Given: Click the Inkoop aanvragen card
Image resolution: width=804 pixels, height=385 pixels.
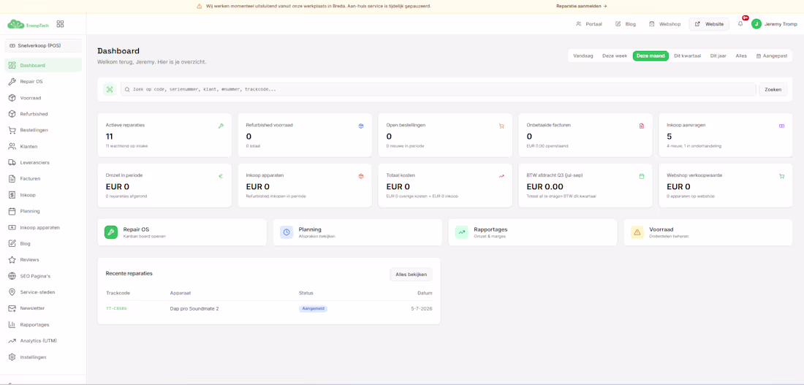Looking at the screenshot, I should (x=726, y=135).
